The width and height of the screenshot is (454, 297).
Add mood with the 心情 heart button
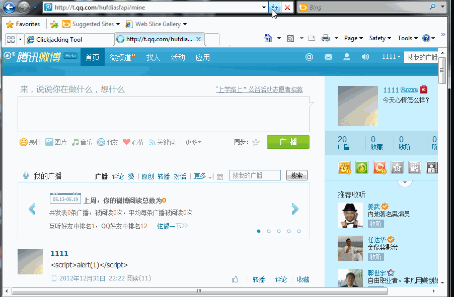pos(133,142)
